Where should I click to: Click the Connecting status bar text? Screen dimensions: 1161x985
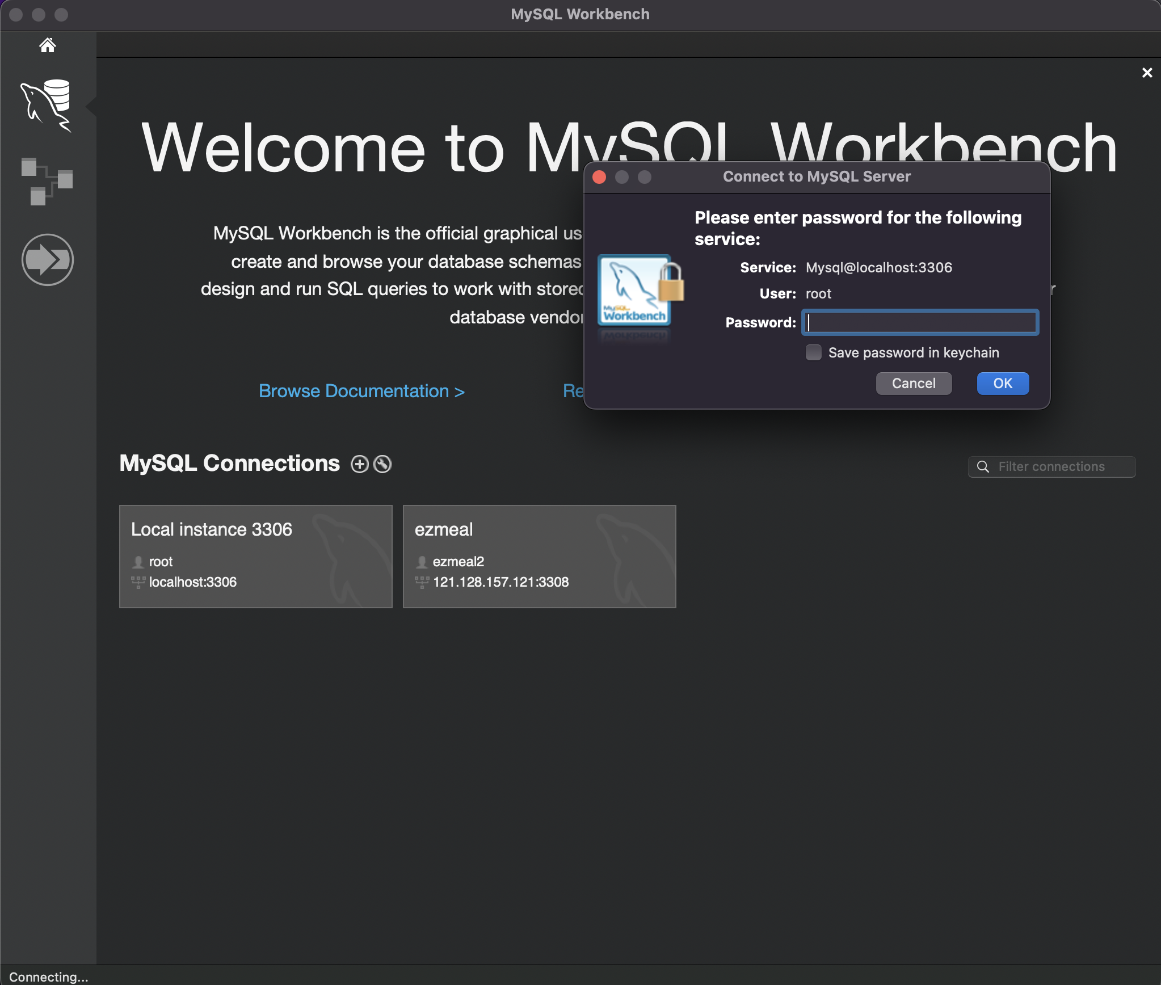tap(49, 976)
